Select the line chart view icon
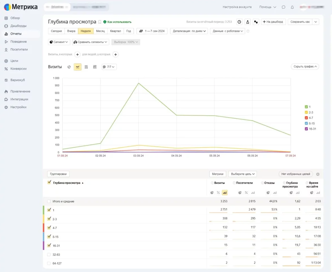 click(x=78, y=67)
